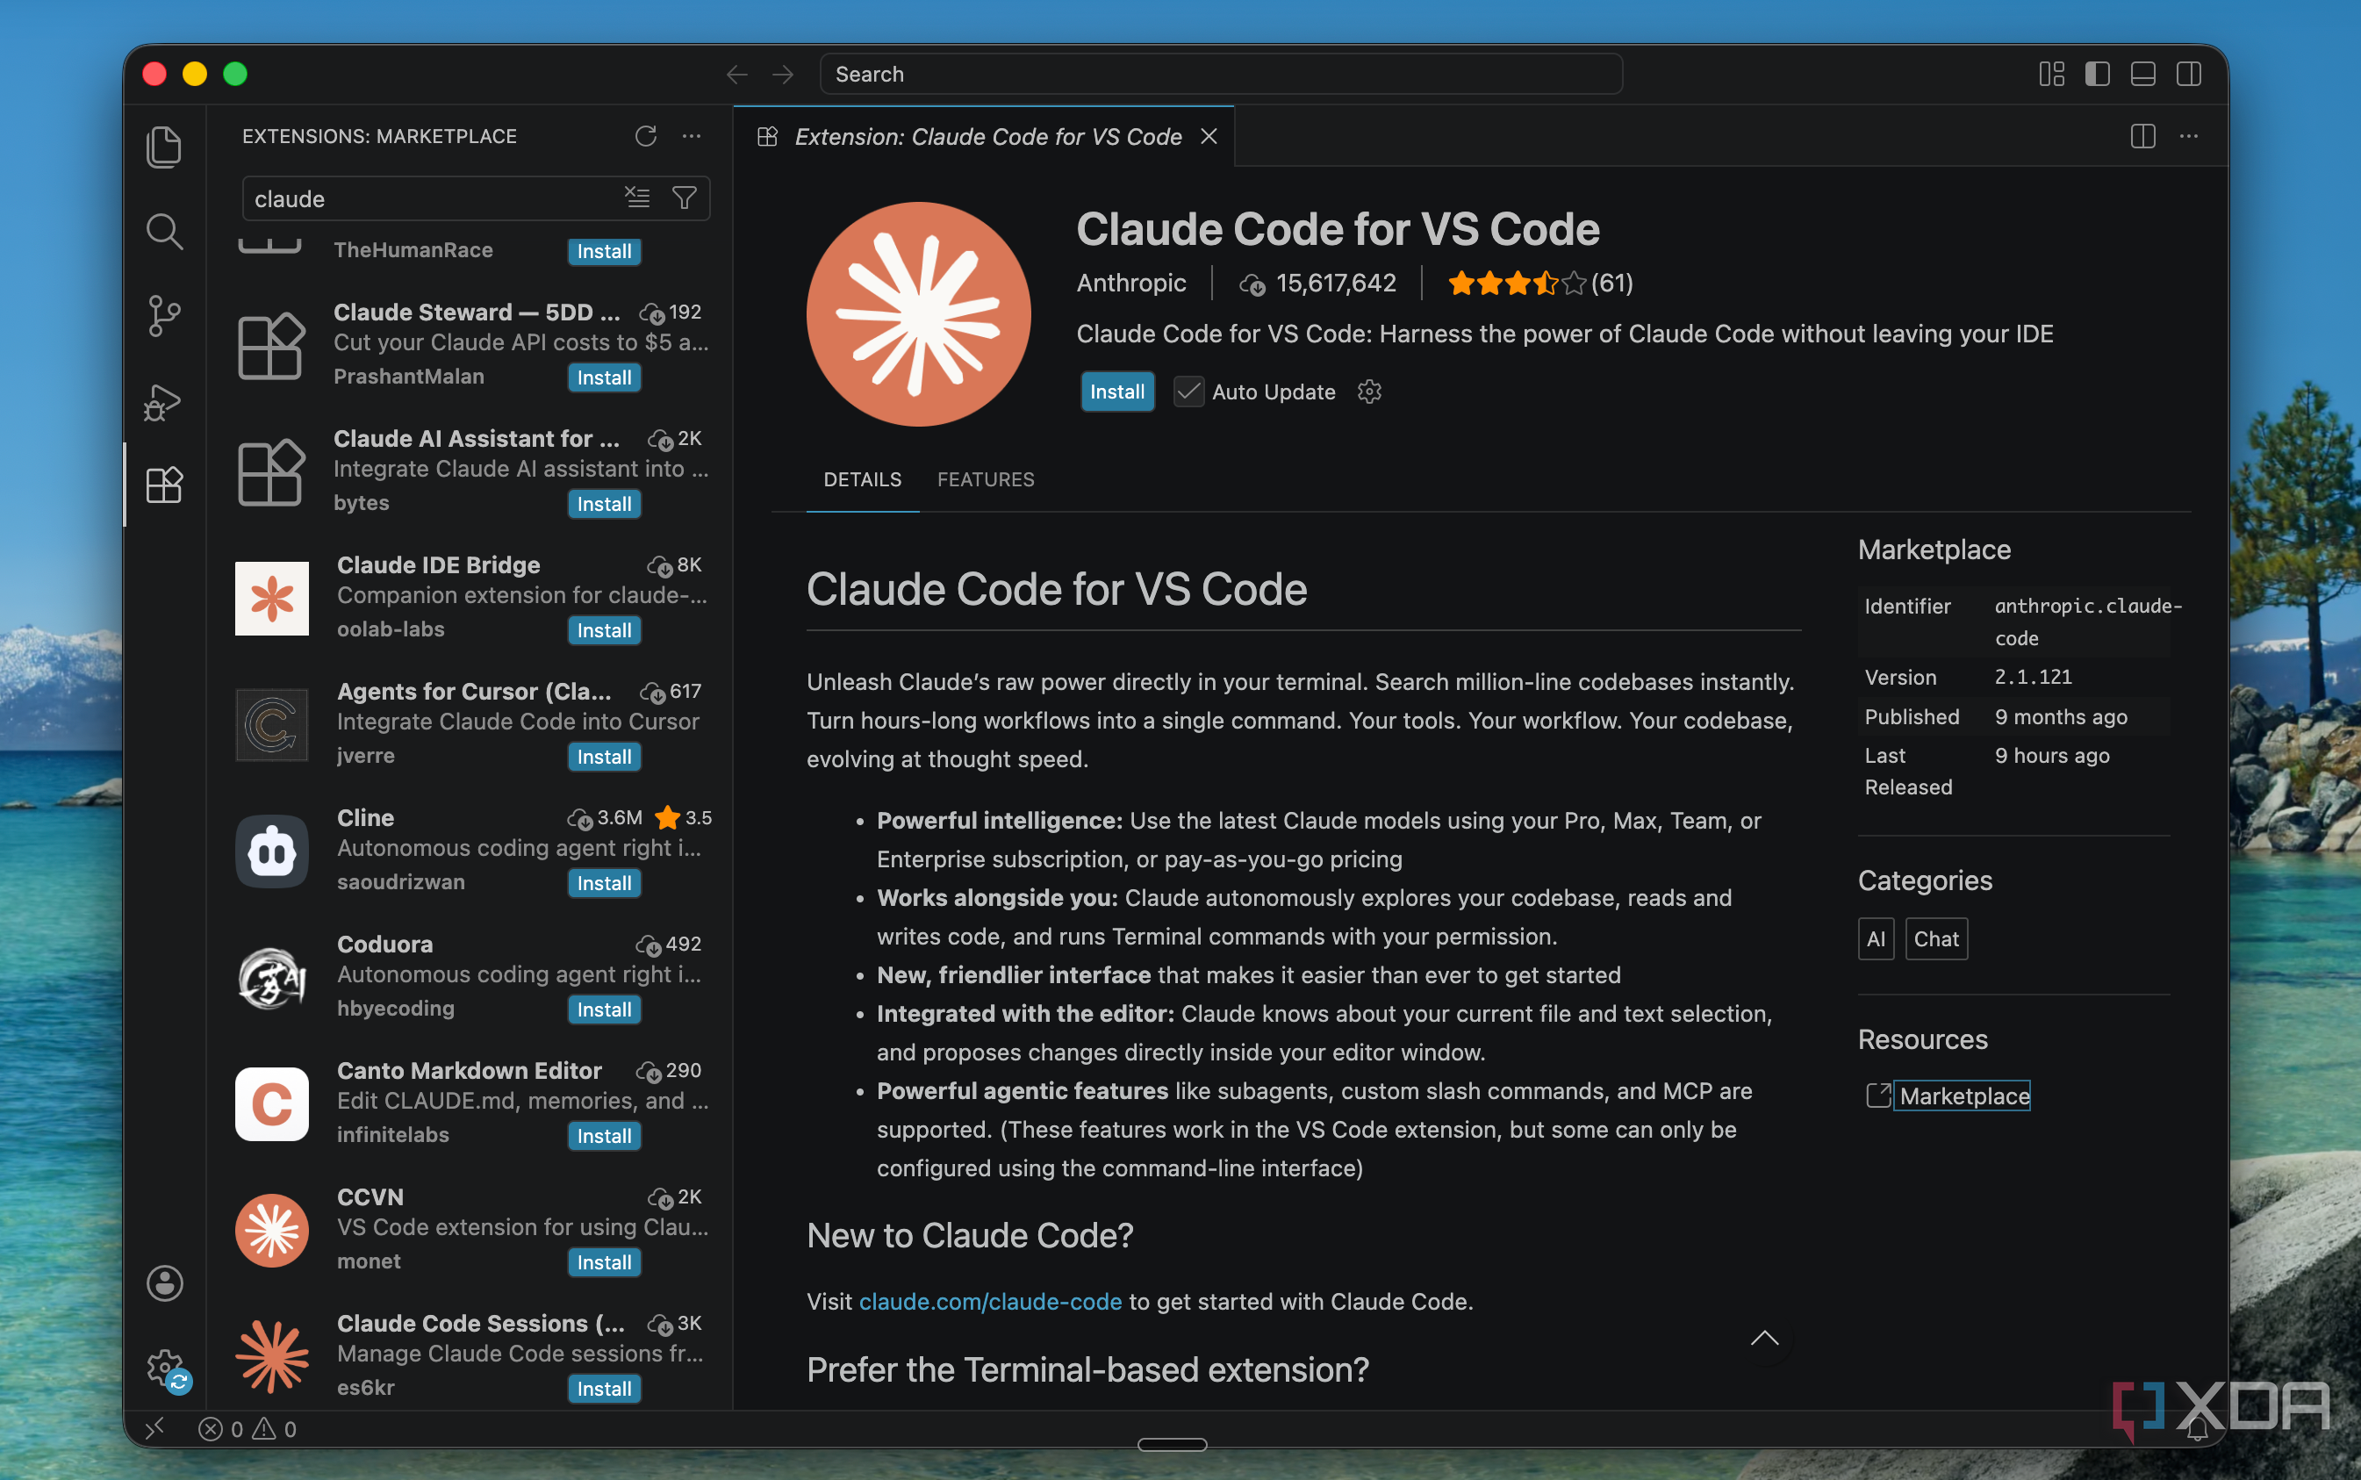
Task: Go forward using the navigation arrow
Action: 783,75
